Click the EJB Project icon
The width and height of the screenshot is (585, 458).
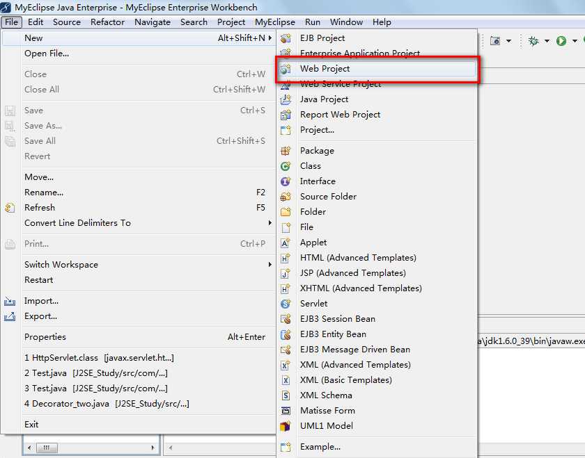tap(286, 38)
